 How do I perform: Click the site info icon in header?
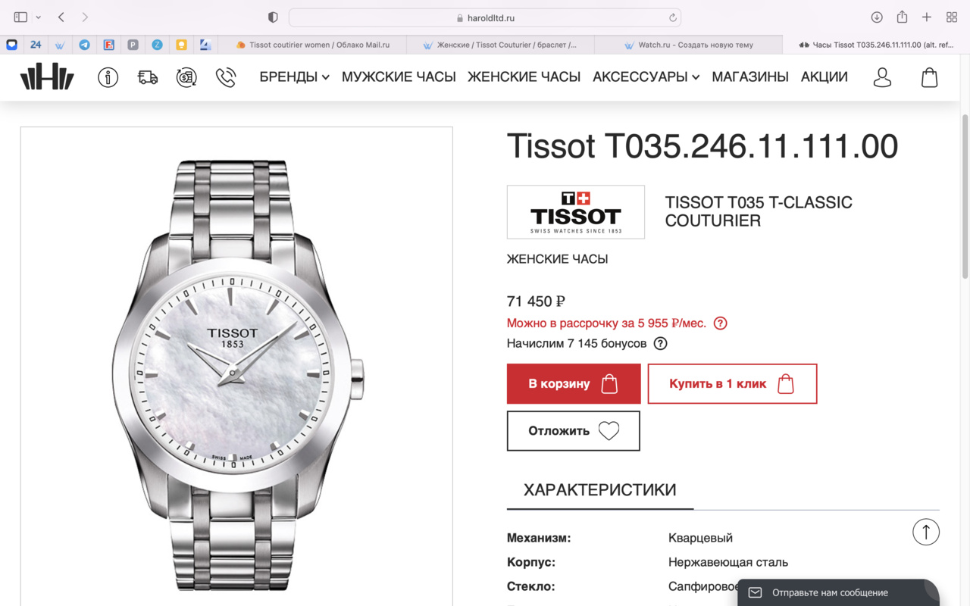tap(108, 77)
